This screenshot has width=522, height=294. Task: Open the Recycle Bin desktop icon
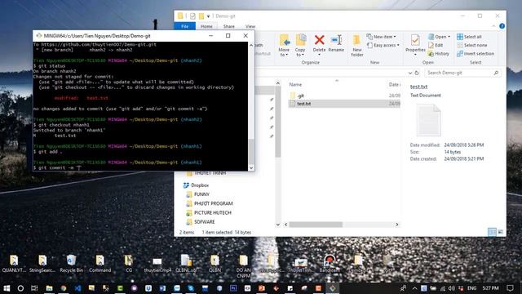(x=71, y=264)
